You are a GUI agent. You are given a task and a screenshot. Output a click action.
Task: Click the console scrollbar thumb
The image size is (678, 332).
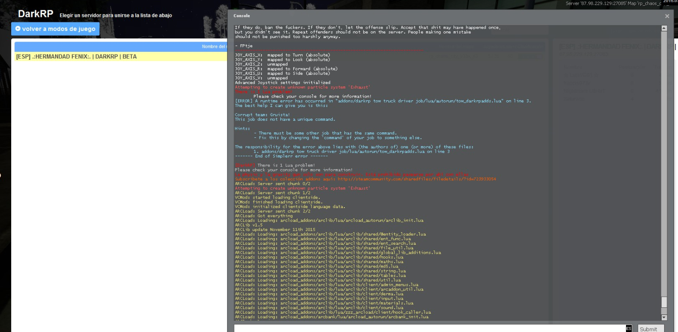pyautogui.click(x=664, y=302)
